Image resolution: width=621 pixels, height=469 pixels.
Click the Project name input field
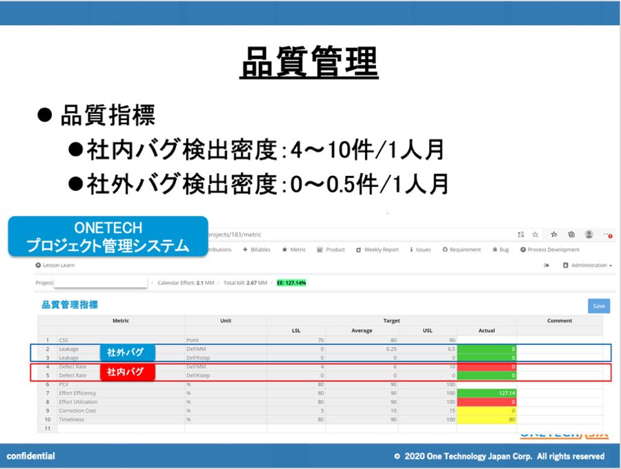(101, 283)
